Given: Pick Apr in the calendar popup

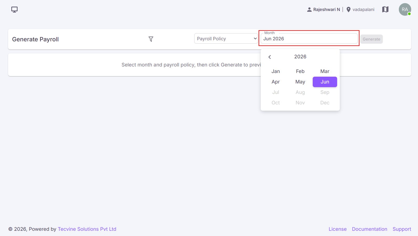Looking at the screenshot, I should (x=276, y=82).
